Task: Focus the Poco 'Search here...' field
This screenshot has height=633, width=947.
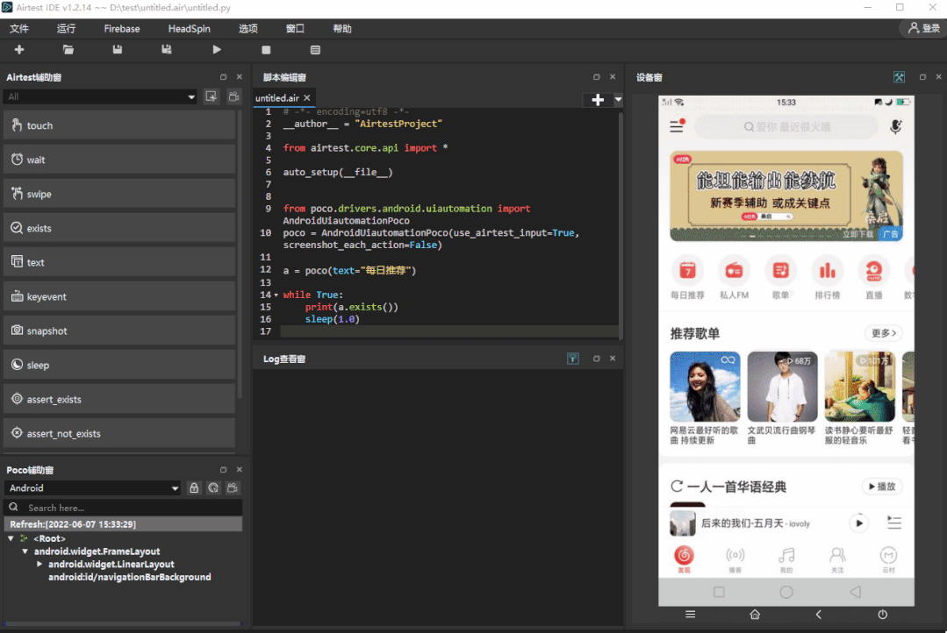Action: (123, 508)
